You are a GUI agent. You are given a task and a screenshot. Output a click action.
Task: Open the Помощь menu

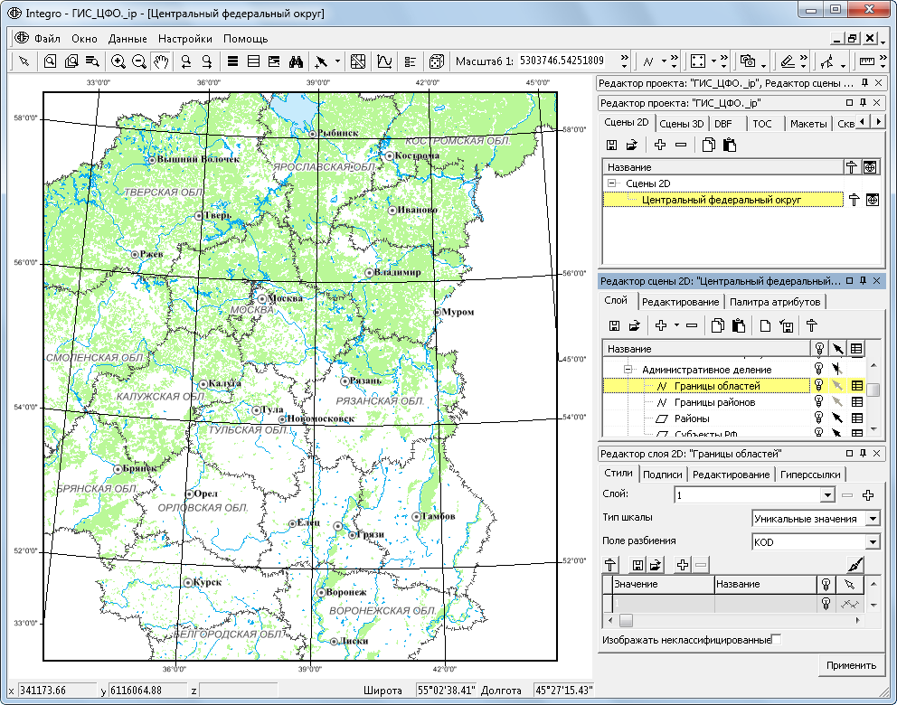coord(245,39)
